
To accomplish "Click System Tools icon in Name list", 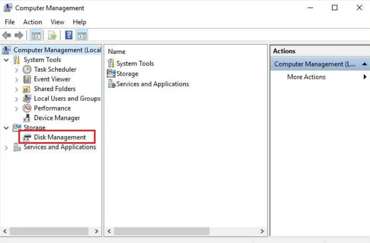I will click(111, 63).
